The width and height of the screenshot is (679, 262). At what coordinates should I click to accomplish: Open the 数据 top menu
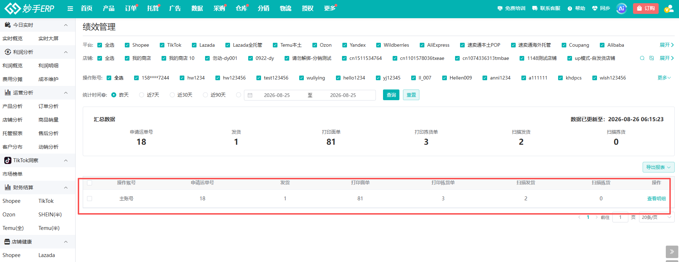(x=197, y=8)
